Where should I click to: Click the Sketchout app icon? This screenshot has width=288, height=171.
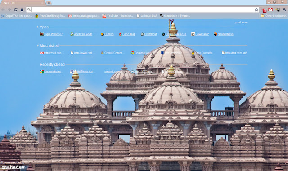click(x=142, y=34)
